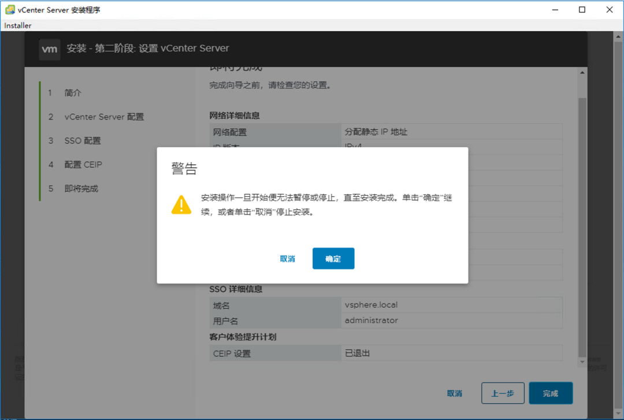Click the yellow warning triangle icon
This screenshot has height=420, width=624.
(181, 205)
